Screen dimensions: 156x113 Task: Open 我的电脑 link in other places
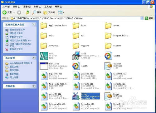[x=14, y=74]
